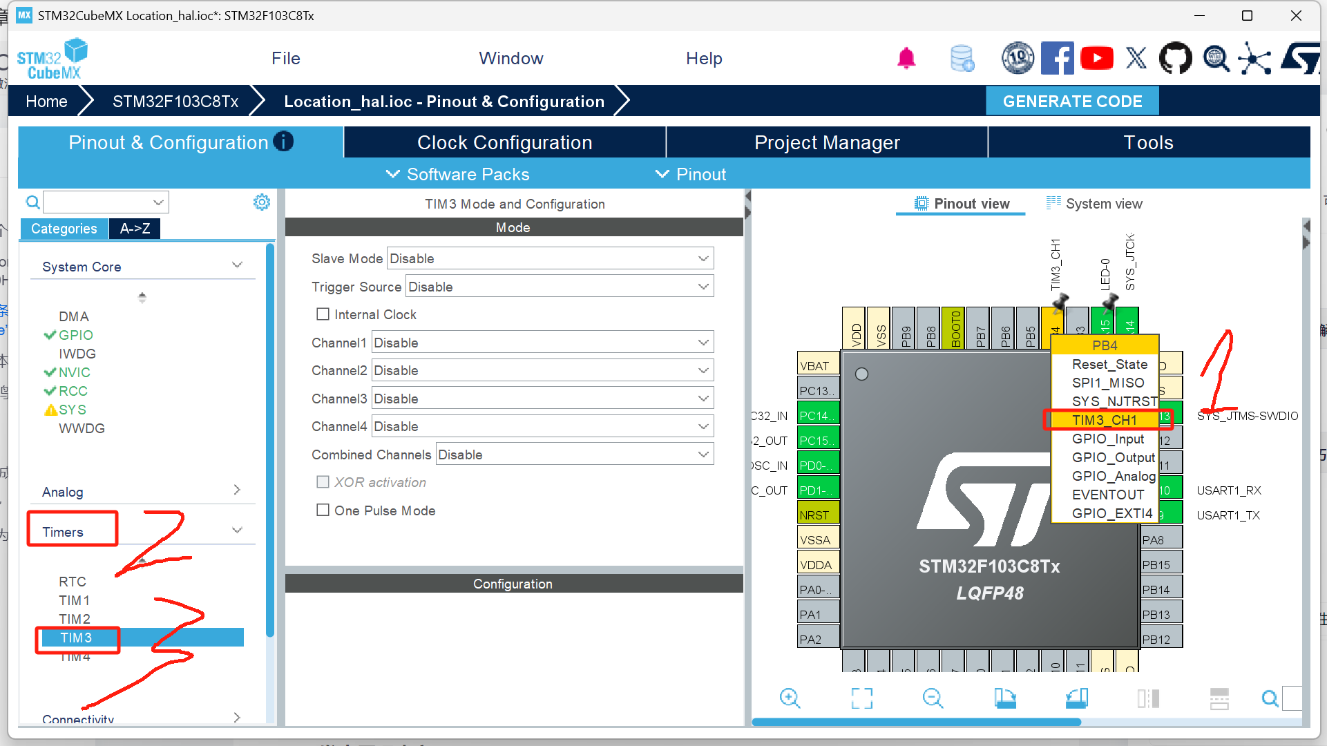Open the Slave Mode dropdown
The image size is (1327, 746).
(550, 258)
